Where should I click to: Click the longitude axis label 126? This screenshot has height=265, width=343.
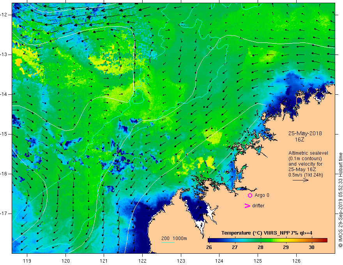pyautogui.click(x=296, y=261)
